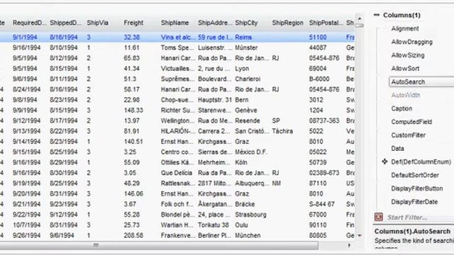Click the Genève city cell
454x255 pixels.
pos(246,110)
